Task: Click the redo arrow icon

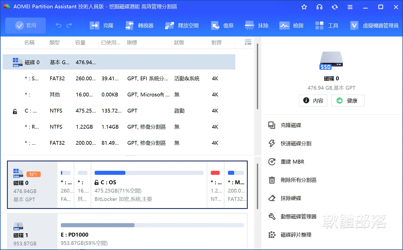Action: pos(69,25)
